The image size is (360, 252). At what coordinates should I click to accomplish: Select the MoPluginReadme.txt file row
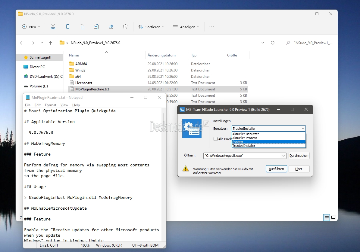tap(158, 89)
